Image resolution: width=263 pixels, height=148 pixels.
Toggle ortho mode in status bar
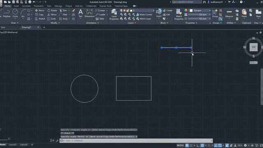coord(198,145)
